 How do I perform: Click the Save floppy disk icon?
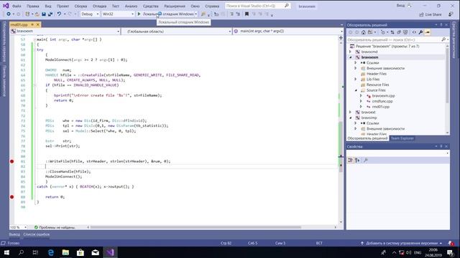[44, 14]
